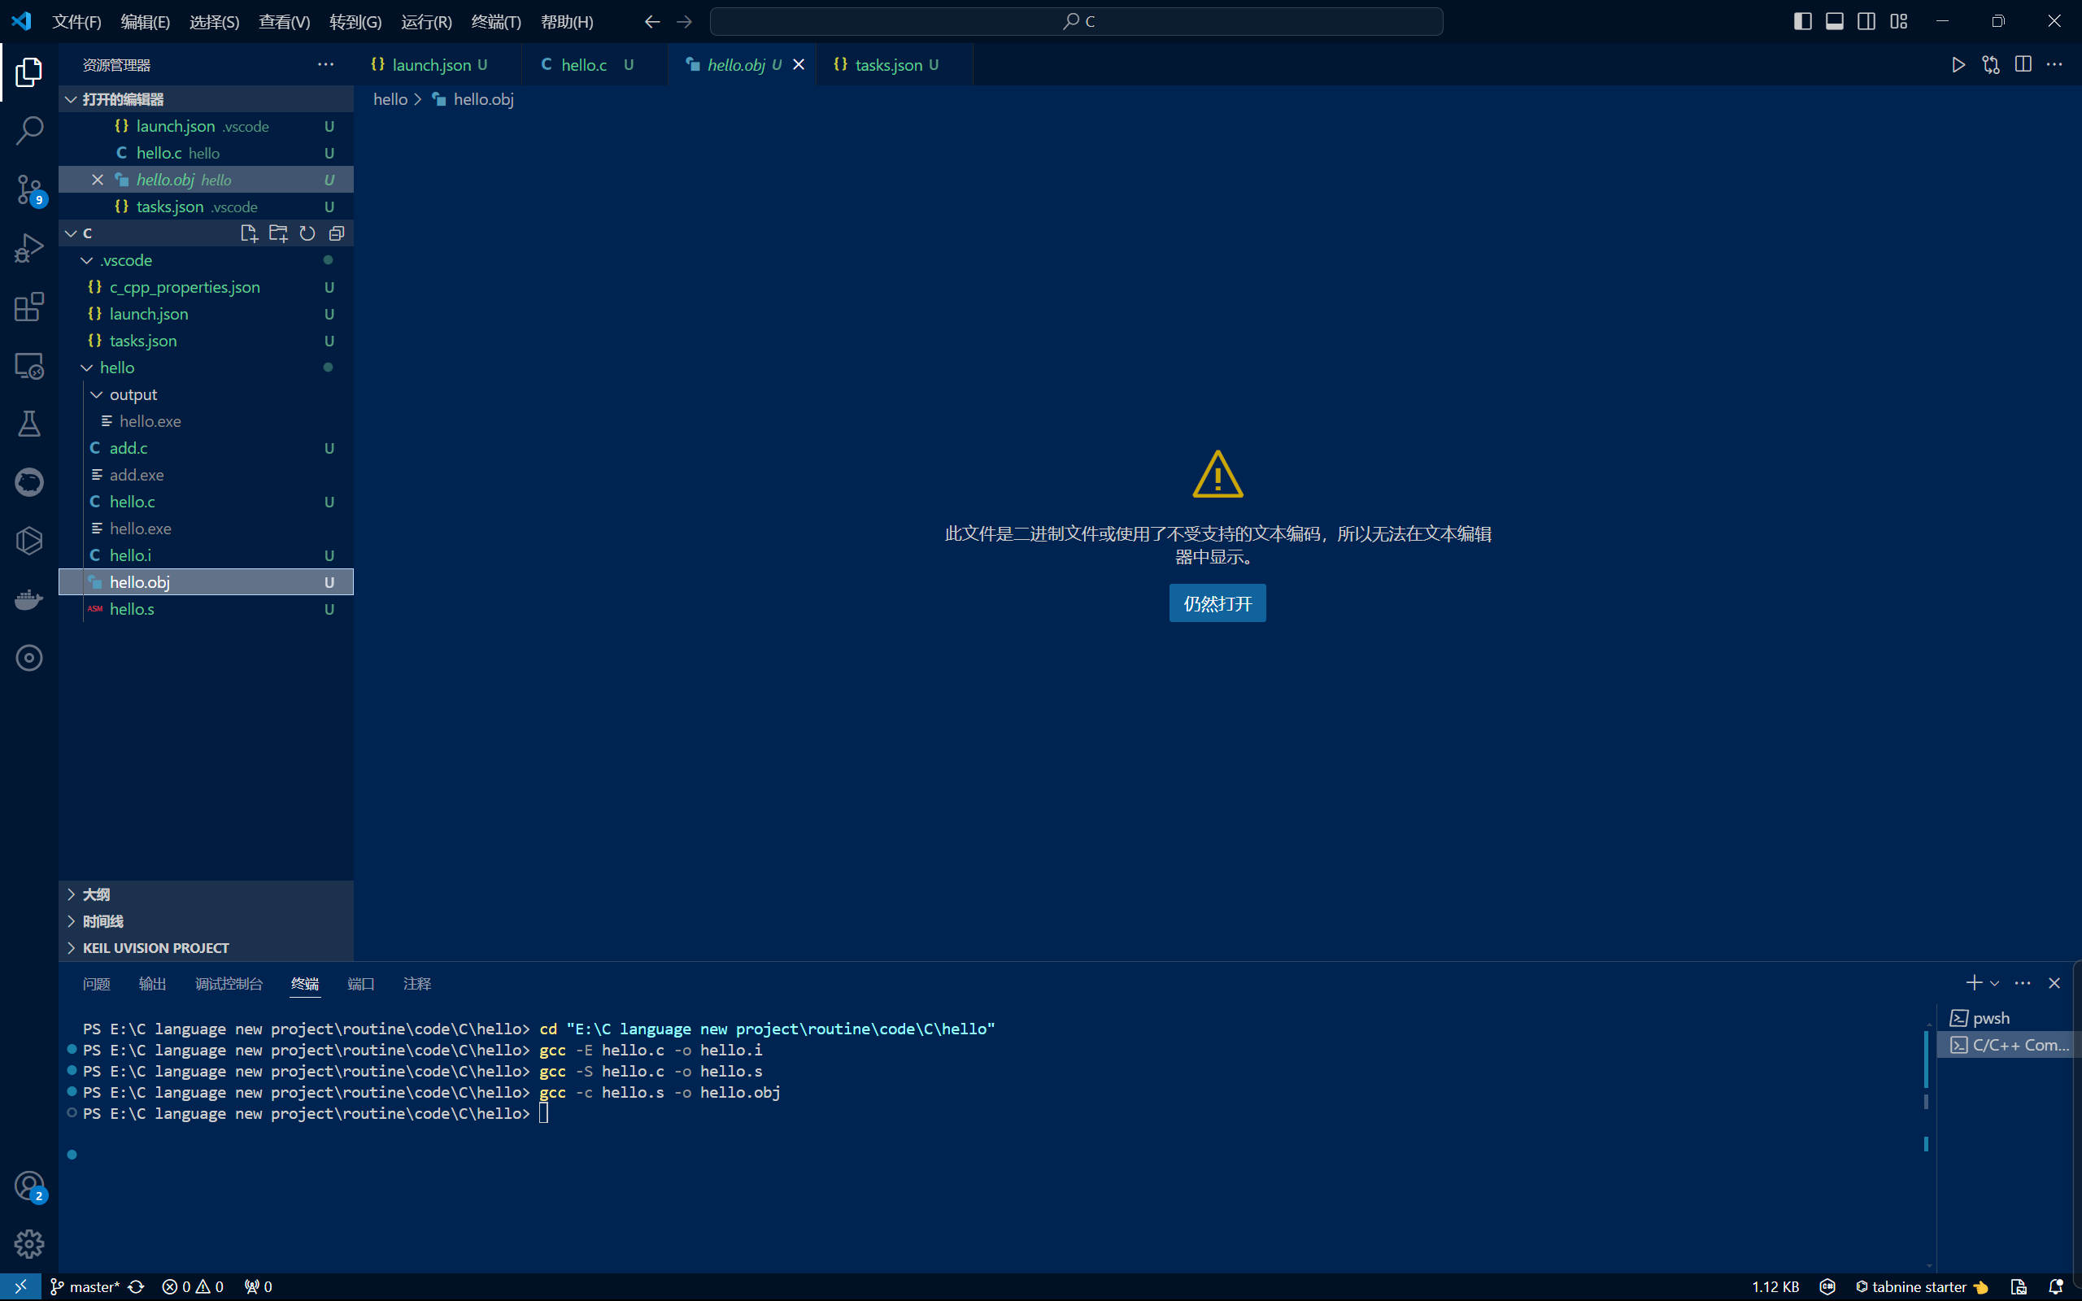2082x1301 pixels.
Task: Expand the timeline section
Action: (x=206, y=920)
